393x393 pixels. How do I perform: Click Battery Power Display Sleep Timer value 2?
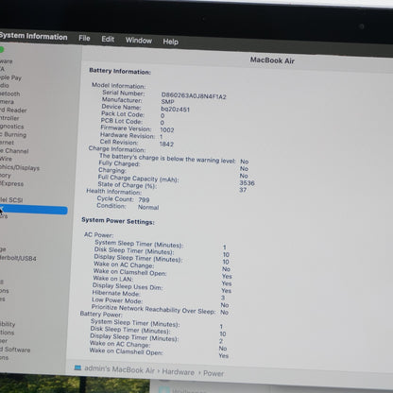(x=221, y=341)
